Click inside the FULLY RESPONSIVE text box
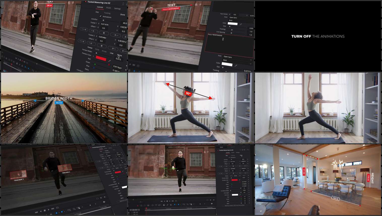 point(229,45)
